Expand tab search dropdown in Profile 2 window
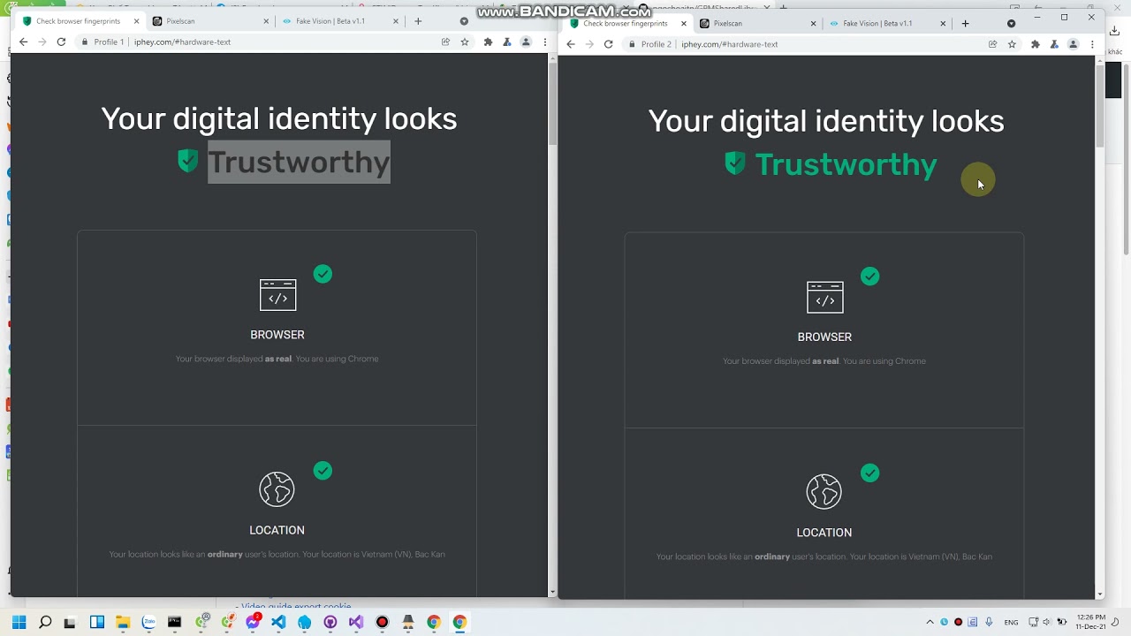 point(1011,23)
